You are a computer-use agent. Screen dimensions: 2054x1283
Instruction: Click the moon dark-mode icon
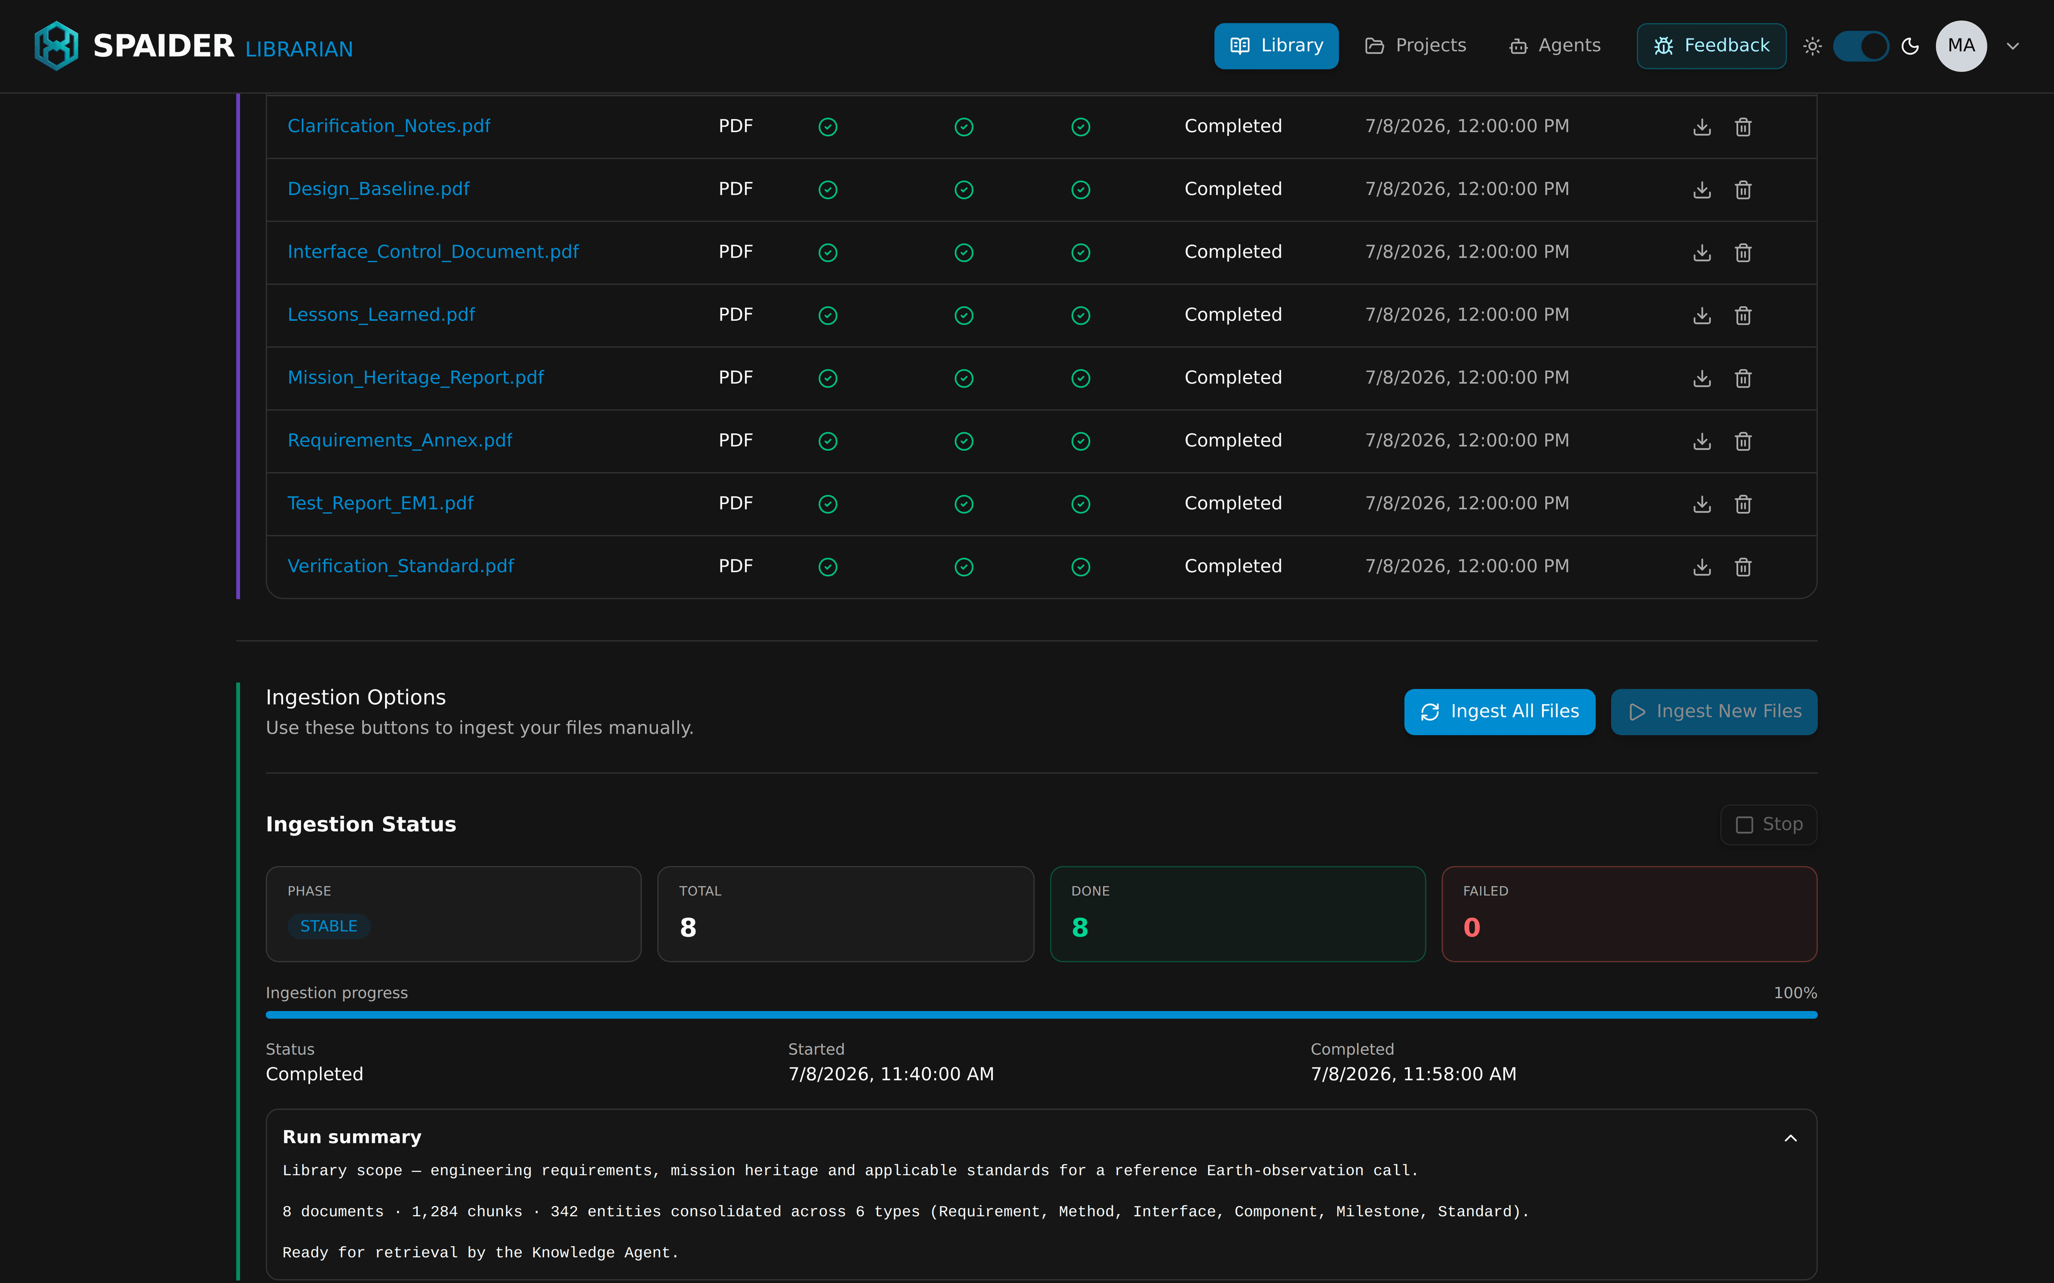[x=1910, y=46]
